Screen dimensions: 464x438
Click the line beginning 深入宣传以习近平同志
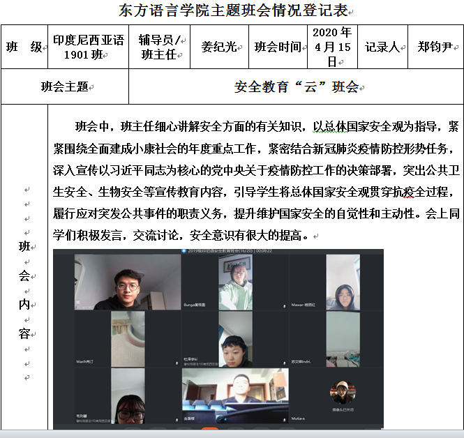(256, 170)
